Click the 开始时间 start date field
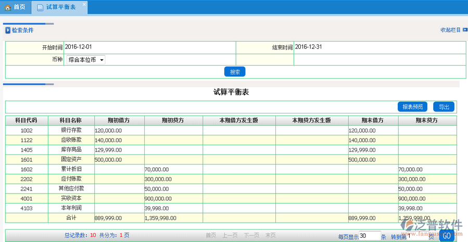 [148, 47]
